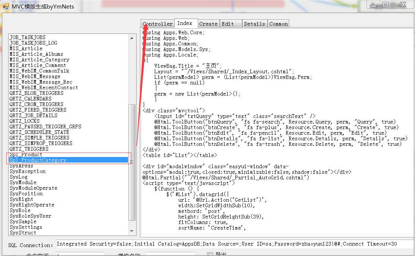Pick the SysRole table
This screenshot has width=415, height=256.
pyautogui.click(x=20, y=210)
